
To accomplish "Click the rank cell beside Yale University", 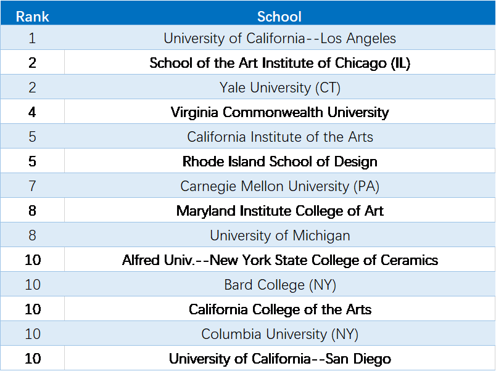I will coord(32,88).
